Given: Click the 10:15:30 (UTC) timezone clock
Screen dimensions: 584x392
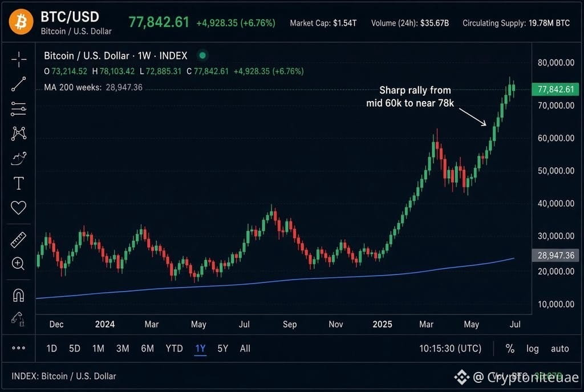Looking at the screenshot, I should tap(451, 349).
